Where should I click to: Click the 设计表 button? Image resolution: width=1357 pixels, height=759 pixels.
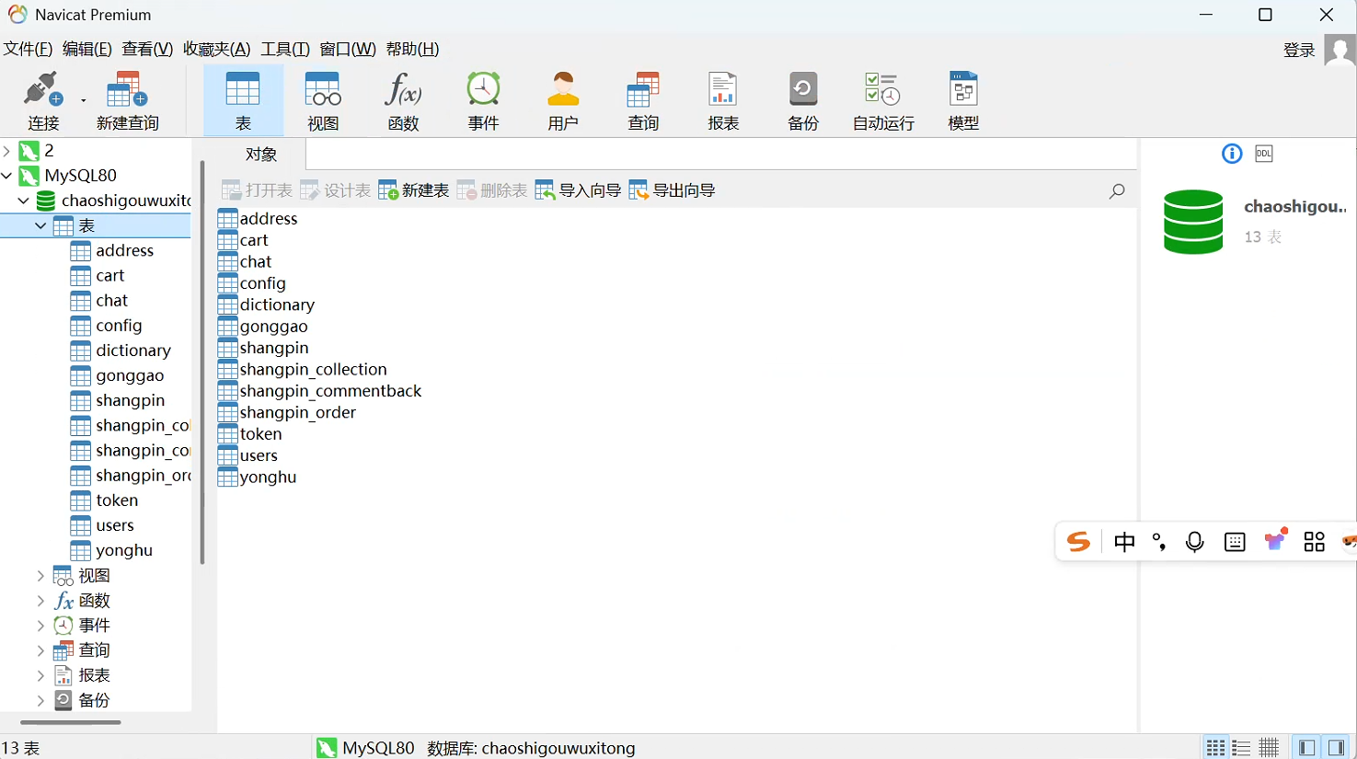[x=336, y=190]
